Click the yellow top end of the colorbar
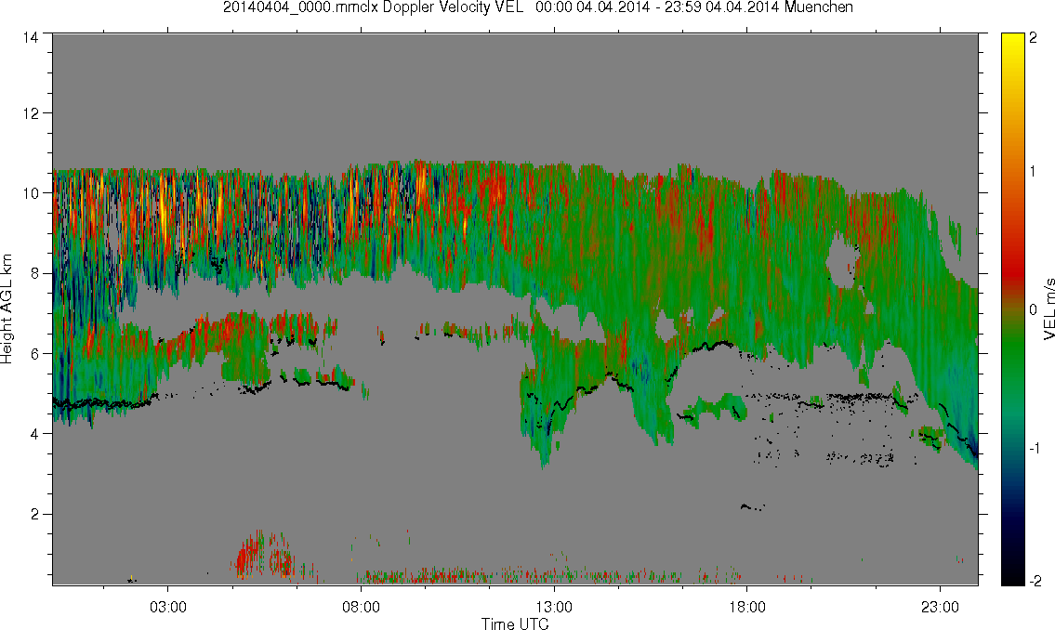1055x630 pixels. pyautogui.click(x=1012, y=42)
